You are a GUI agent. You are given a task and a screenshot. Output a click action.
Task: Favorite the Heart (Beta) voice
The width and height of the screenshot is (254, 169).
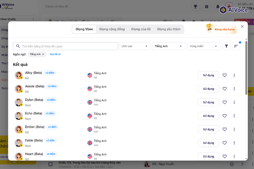[x=225, y=156]
